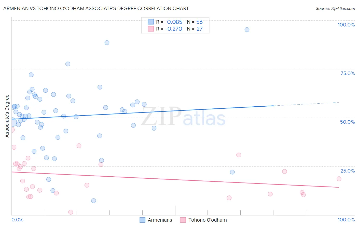Click the 75.0% y-axis label
Image resolution: width=358 pixels, height=227 pixels.
click(x=348, y=73)
